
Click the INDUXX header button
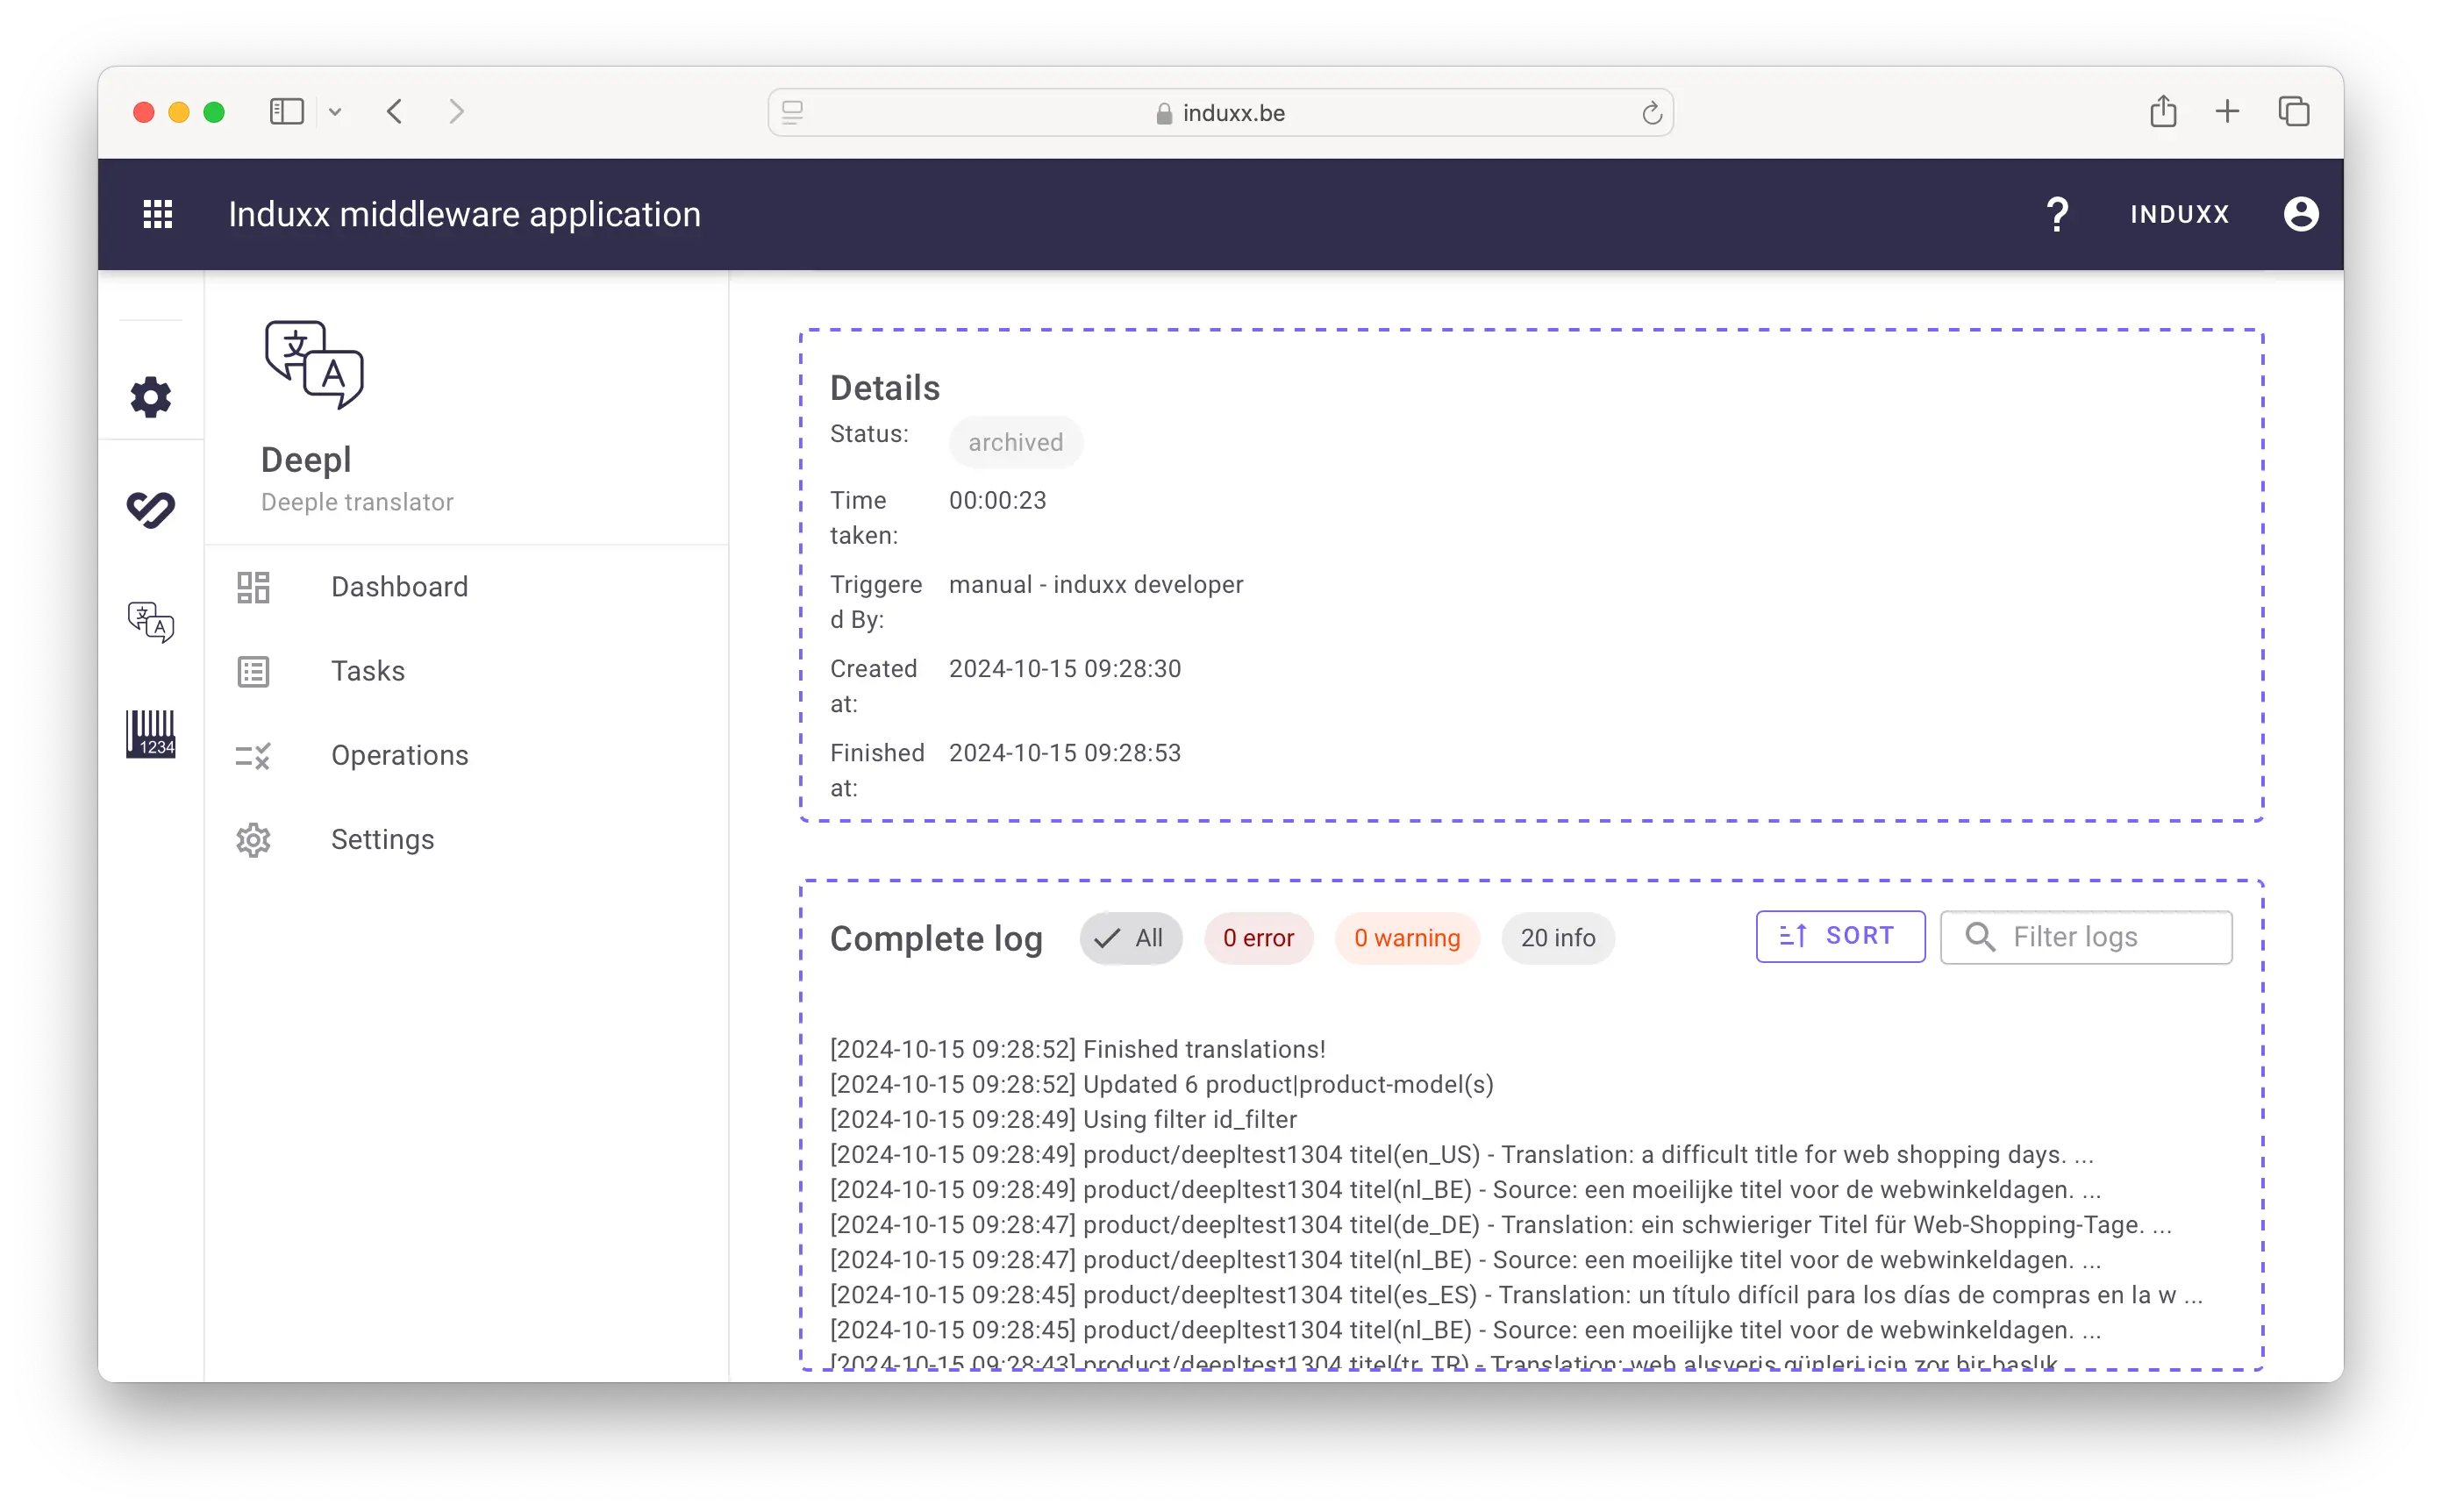tap(2179, 214)
